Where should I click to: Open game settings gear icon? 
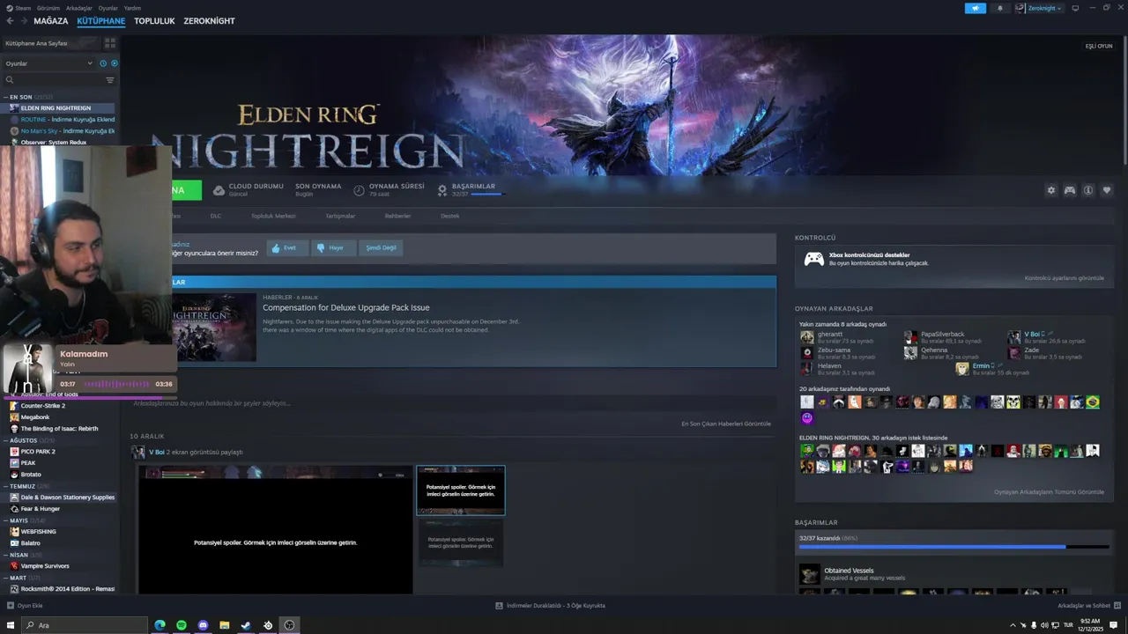click(1050, 190)
